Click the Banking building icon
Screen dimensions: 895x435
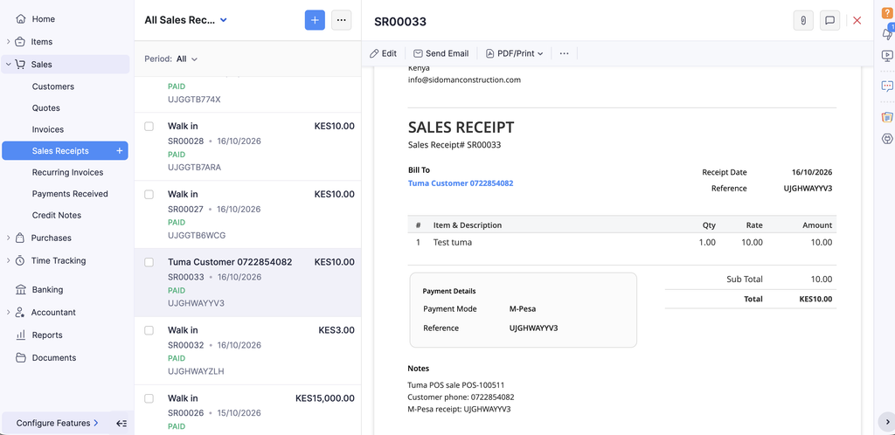point(21,290)
